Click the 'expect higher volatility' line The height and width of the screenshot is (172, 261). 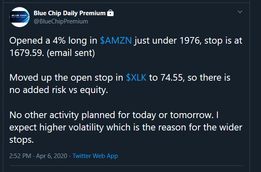click(x=126, y=128)
